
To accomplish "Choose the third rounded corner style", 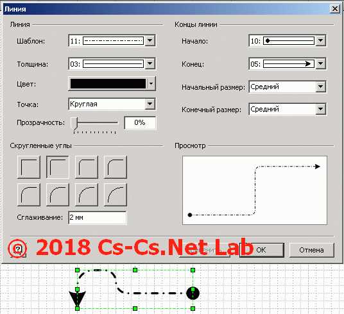I will 87,167.
